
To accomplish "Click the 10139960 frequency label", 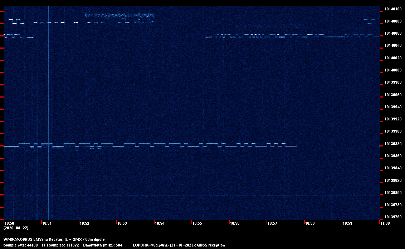I will pyautogui.click(x=393, y=95).
